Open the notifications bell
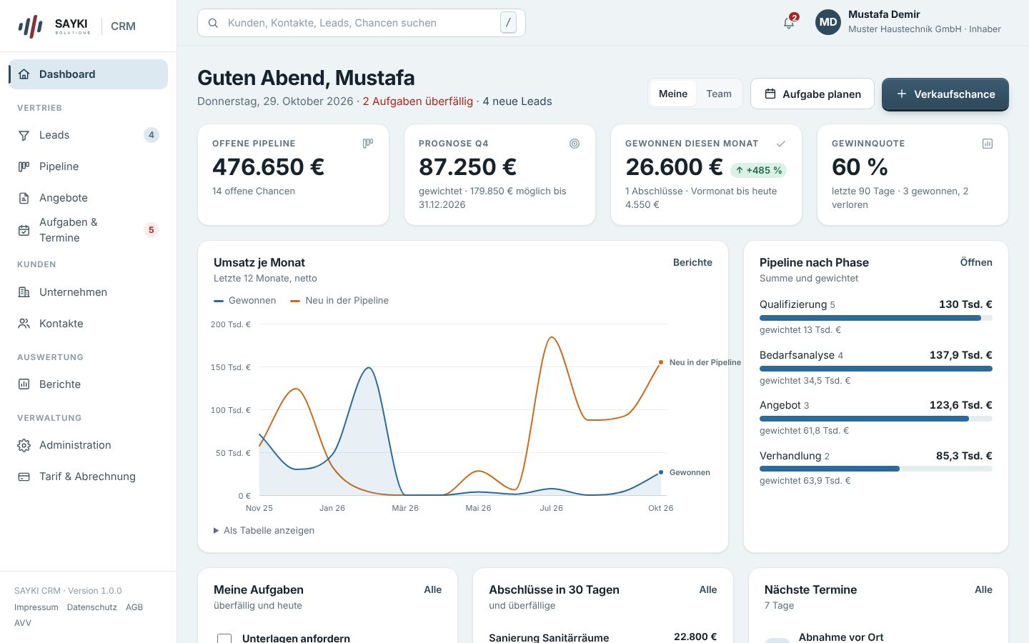The width and height of the screenshot is (1029, 643). (789, 22)
